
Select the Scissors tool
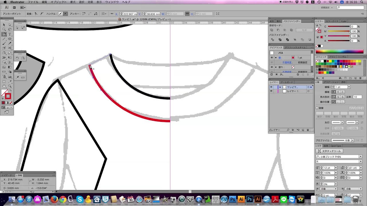tap(10, 48)
